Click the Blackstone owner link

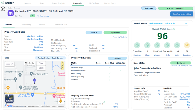coord(38,50)
